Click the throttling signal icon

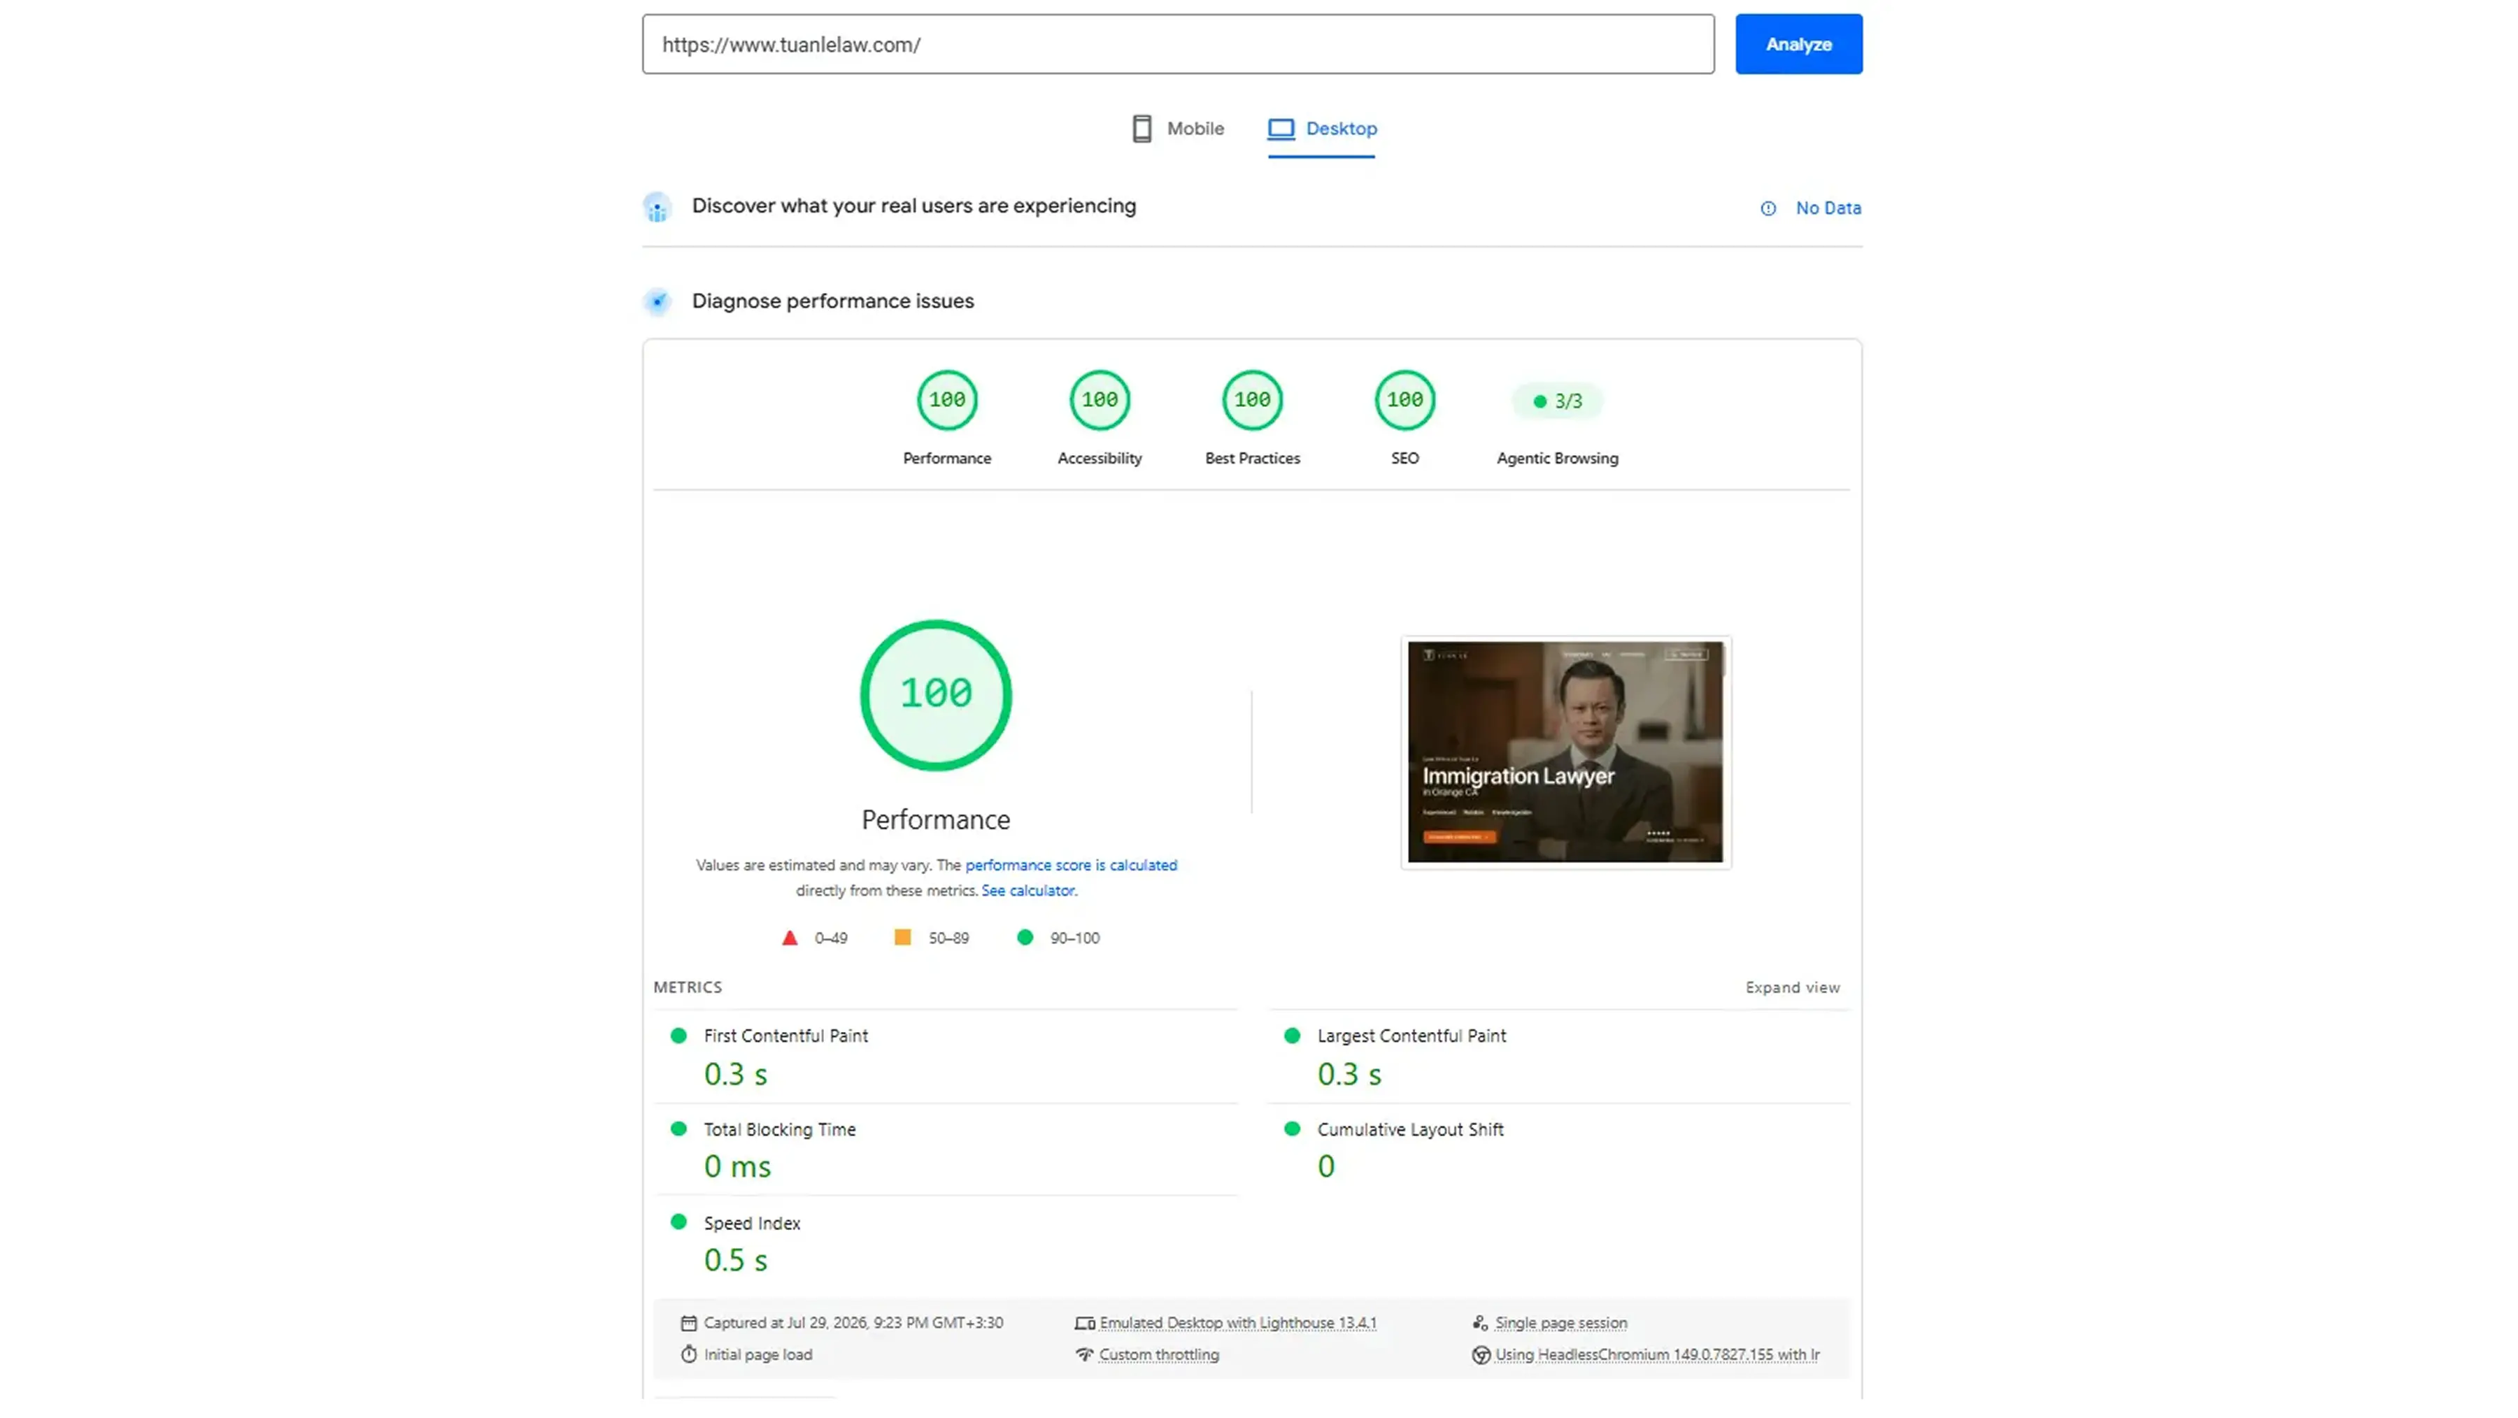coord(1084,1354)
